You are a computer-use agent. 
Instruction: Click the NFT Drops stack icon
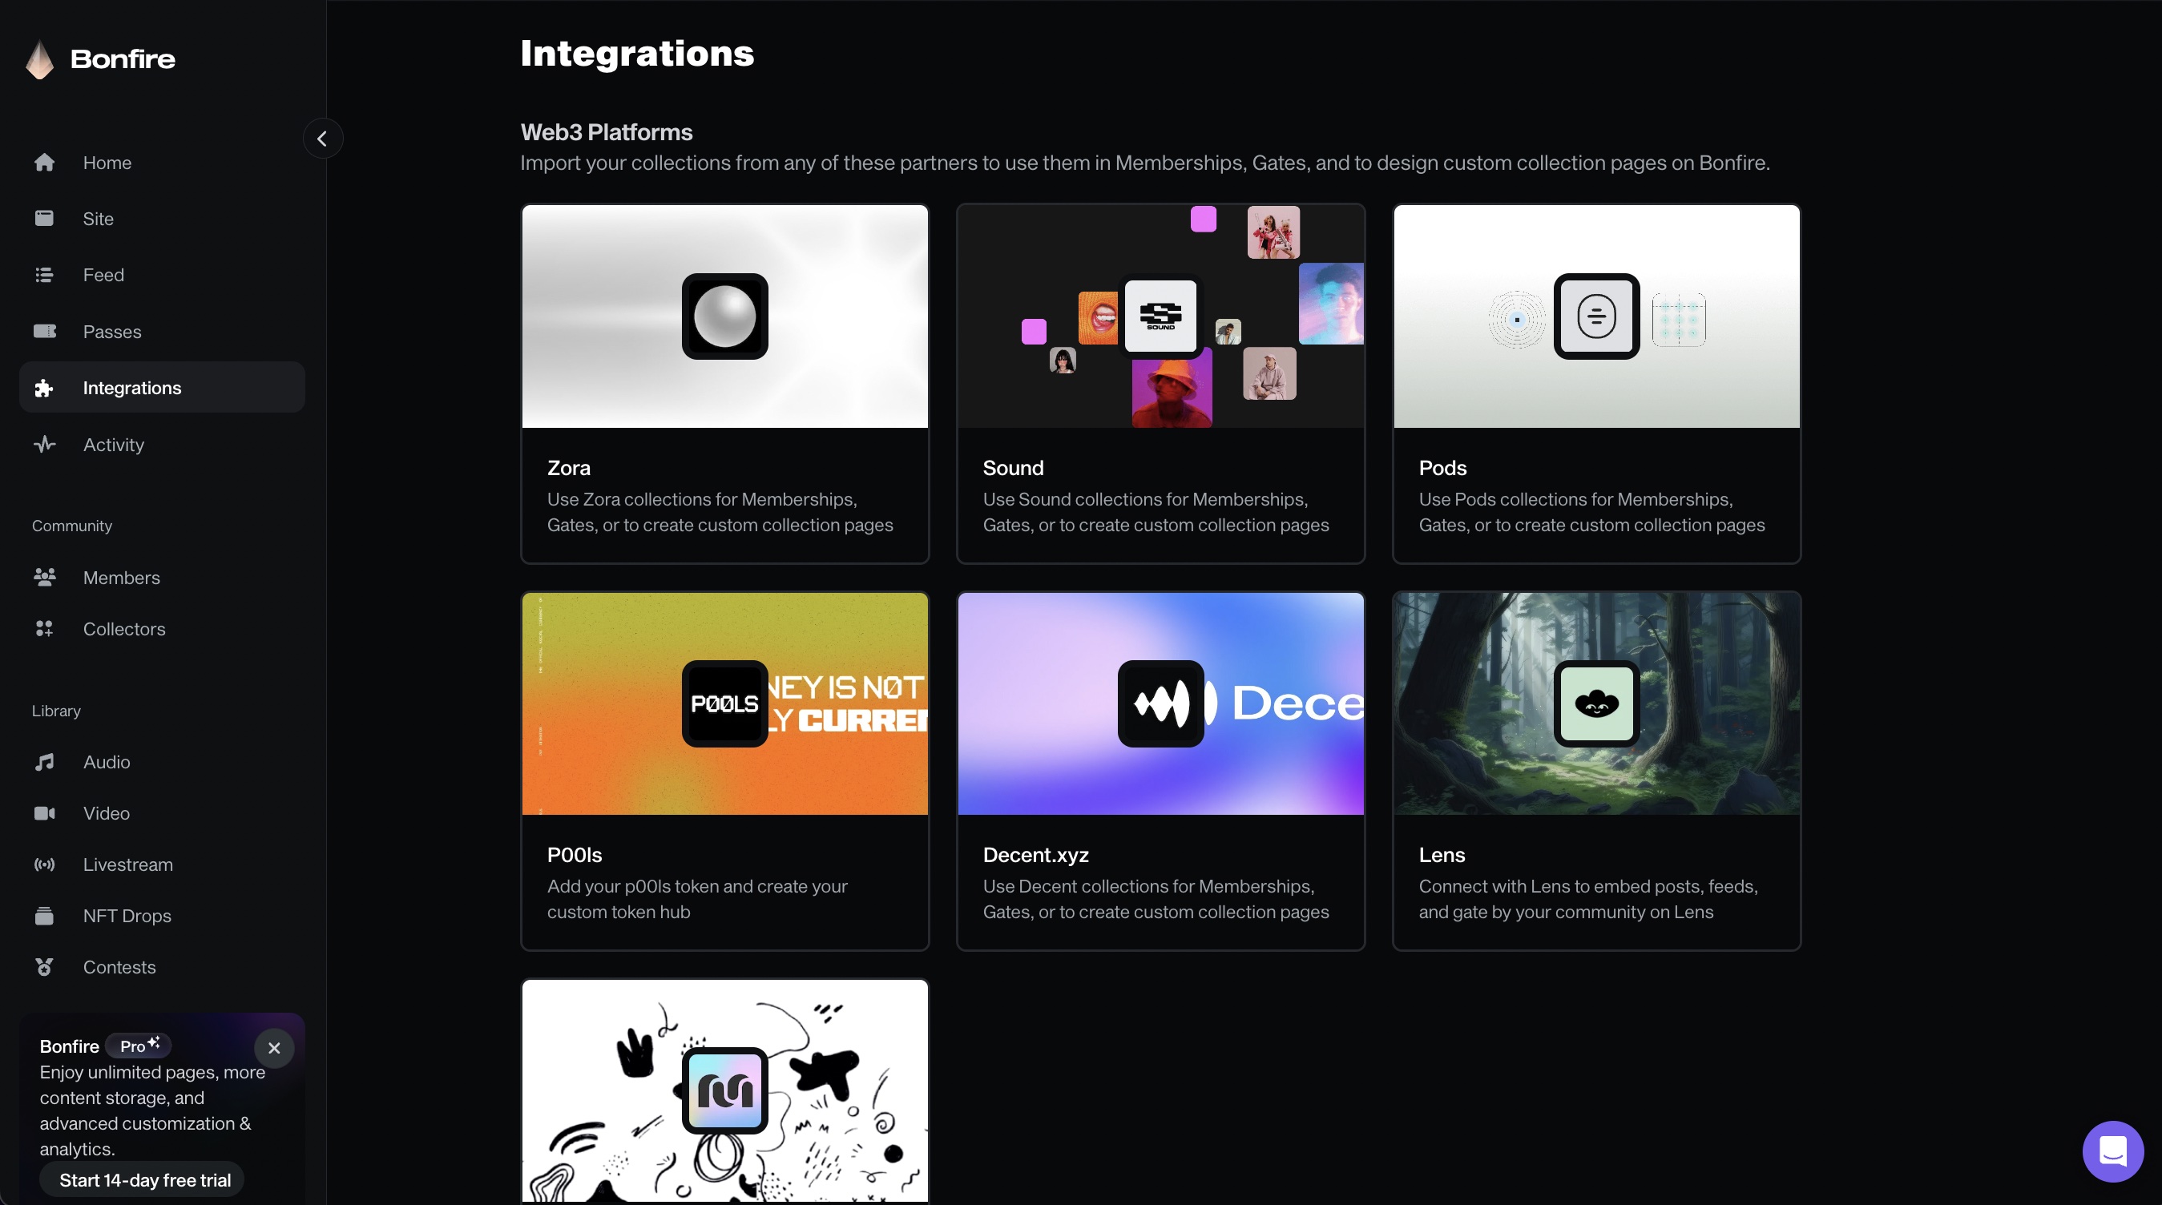[x=45, y=915]
